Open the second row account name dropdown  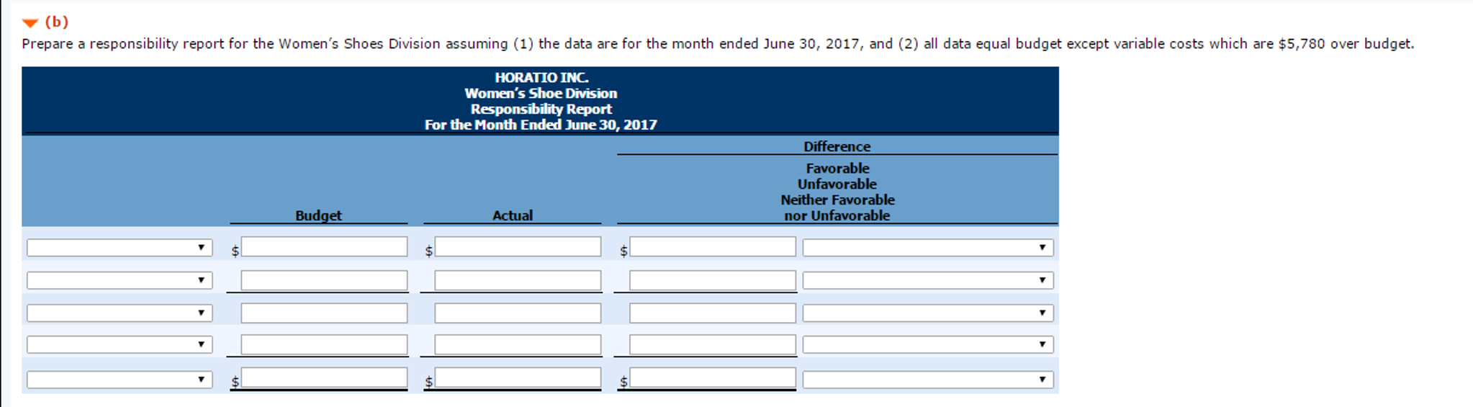point(120,280)
